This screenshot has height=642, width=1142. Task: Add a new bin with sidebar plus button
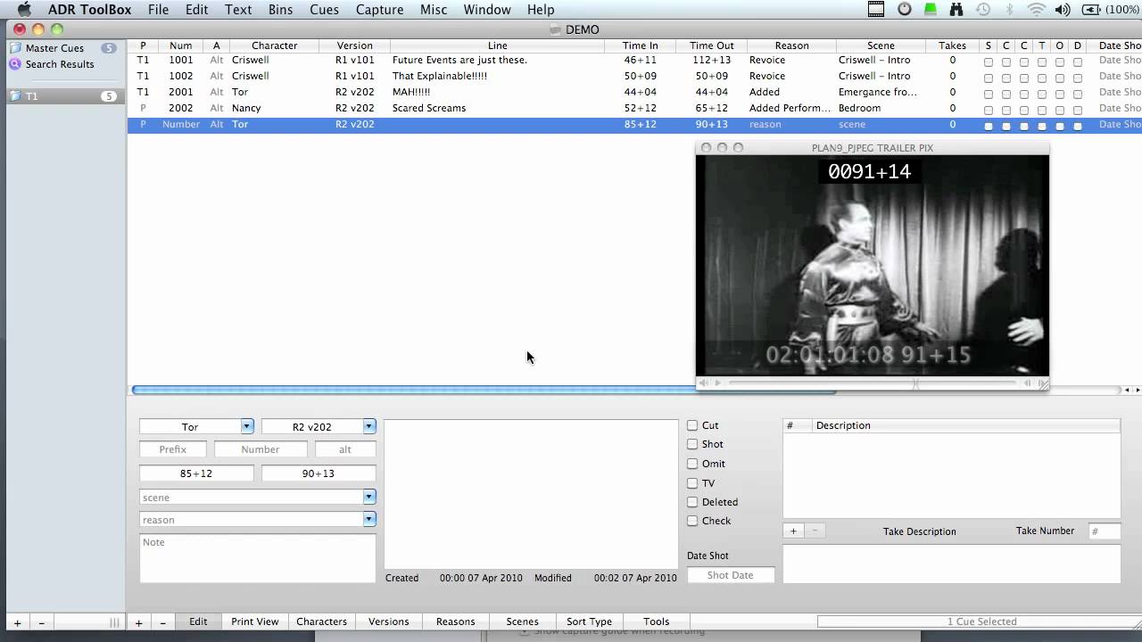[17, 623]
